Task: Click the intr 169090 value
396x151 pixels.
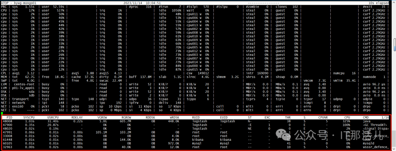Action: point(257,73)
